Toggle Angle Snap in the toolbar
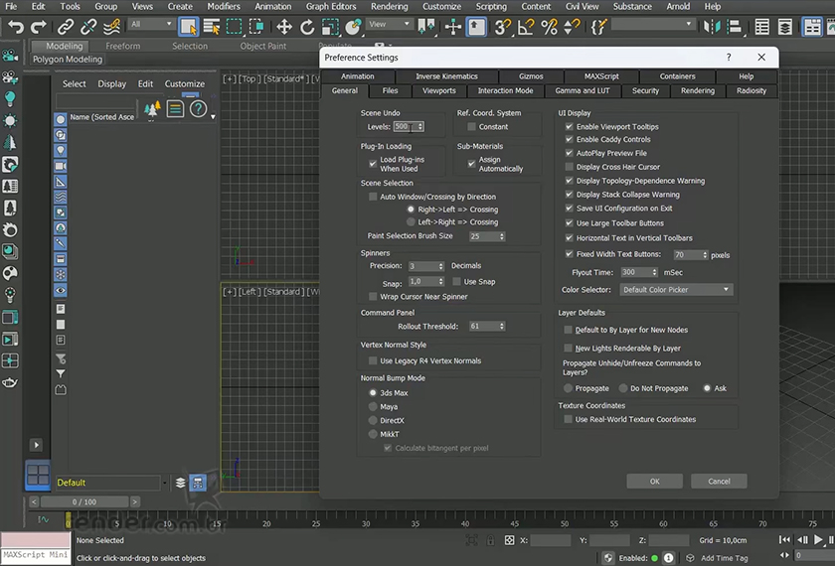The width and height of the screenshot is (835, 566). [526, 27]
